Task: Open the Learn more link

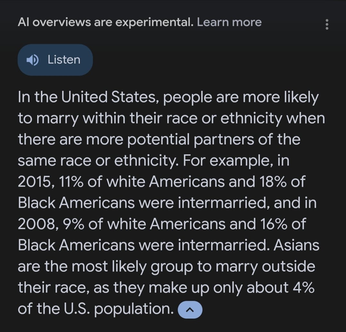Action: point(229,22)
